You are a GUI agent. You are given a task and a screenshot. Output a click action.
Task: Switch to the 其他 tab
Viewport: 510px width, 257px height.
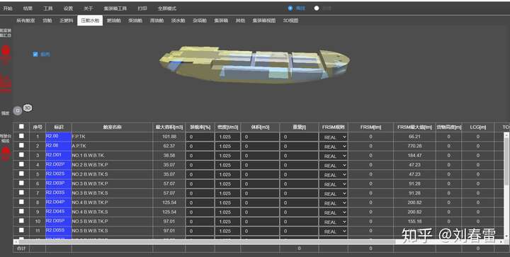[240, 21]
